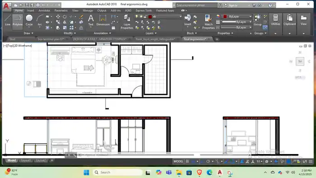Click the Plot printer icon in quick access toolbar

[x=38, y=5]
